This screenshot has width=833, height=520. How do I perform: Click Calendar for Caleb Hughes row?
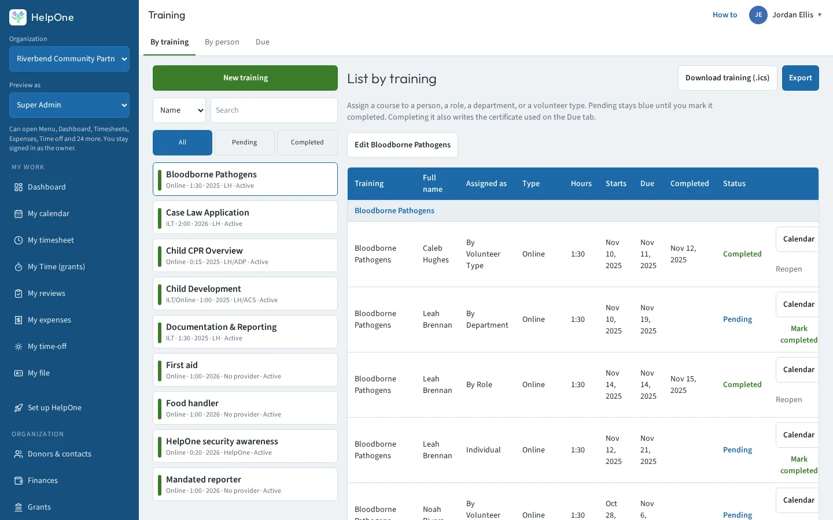[798, 239]
